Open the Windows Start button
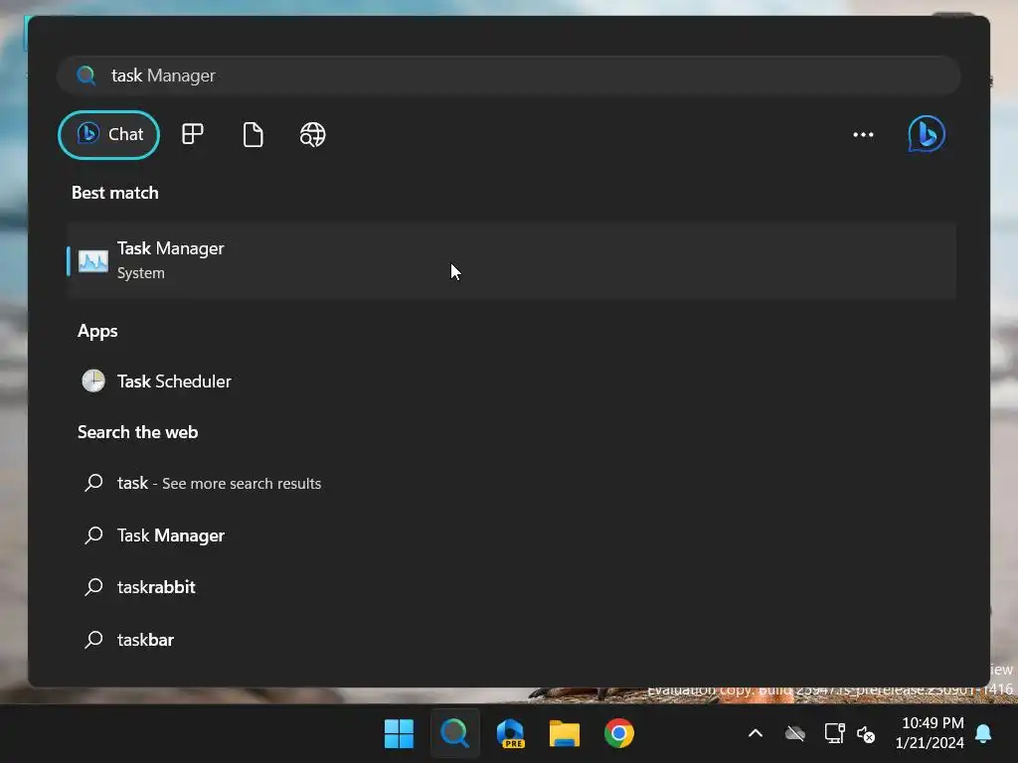 [x=399, y=734]
